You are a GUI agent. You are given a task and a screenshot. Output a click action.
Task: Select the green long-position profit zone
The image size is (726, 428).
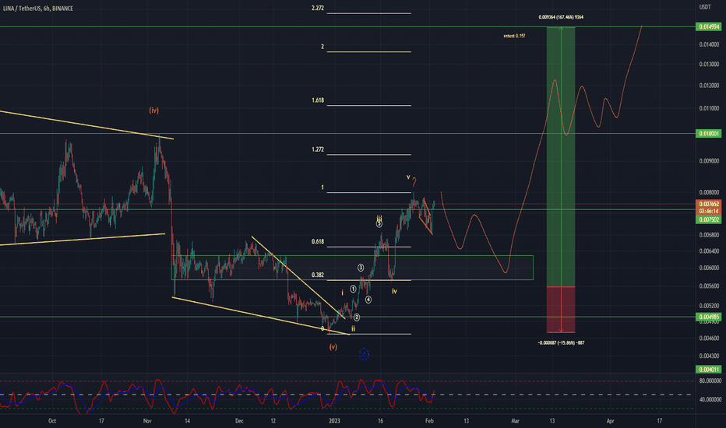tap(561, 157)
